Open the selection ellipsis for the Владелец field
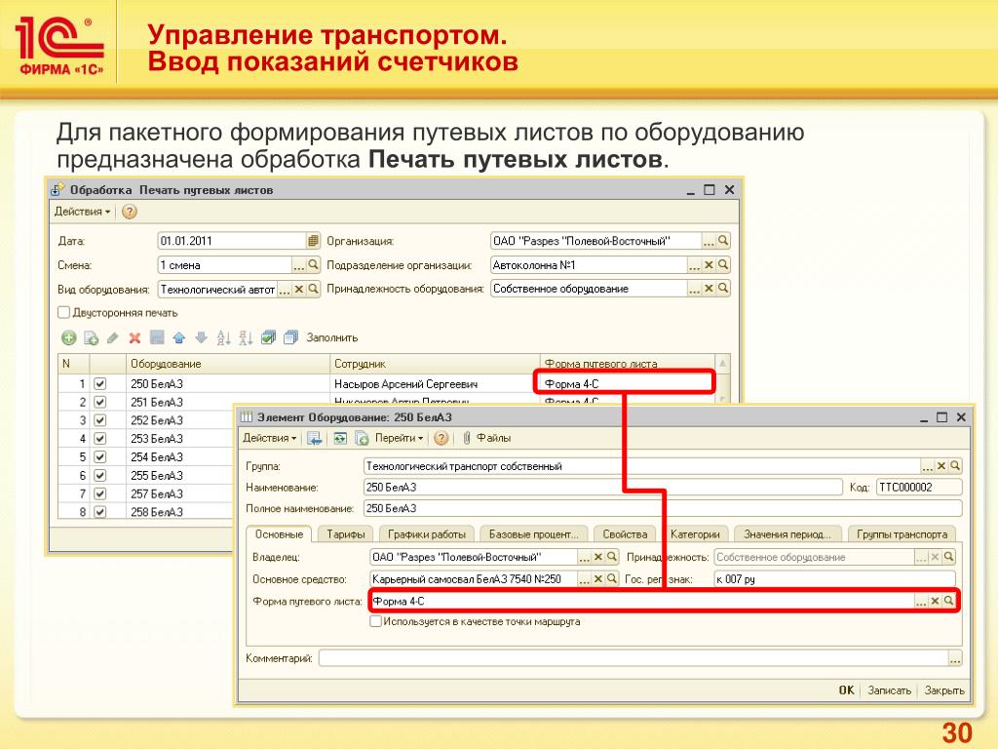The image size is (998, 749). coord(585,557)
